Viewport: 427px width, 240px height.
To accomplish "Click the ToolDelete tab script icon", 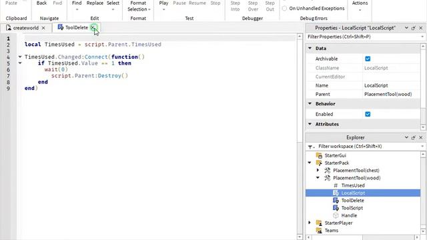I will coord(61,27).
